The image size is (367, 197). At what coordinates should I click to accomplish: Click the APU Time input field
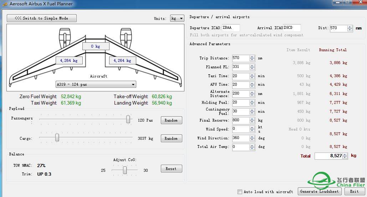(241, 85)
